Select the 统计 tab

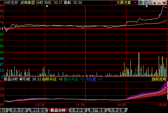pos(3,110)
